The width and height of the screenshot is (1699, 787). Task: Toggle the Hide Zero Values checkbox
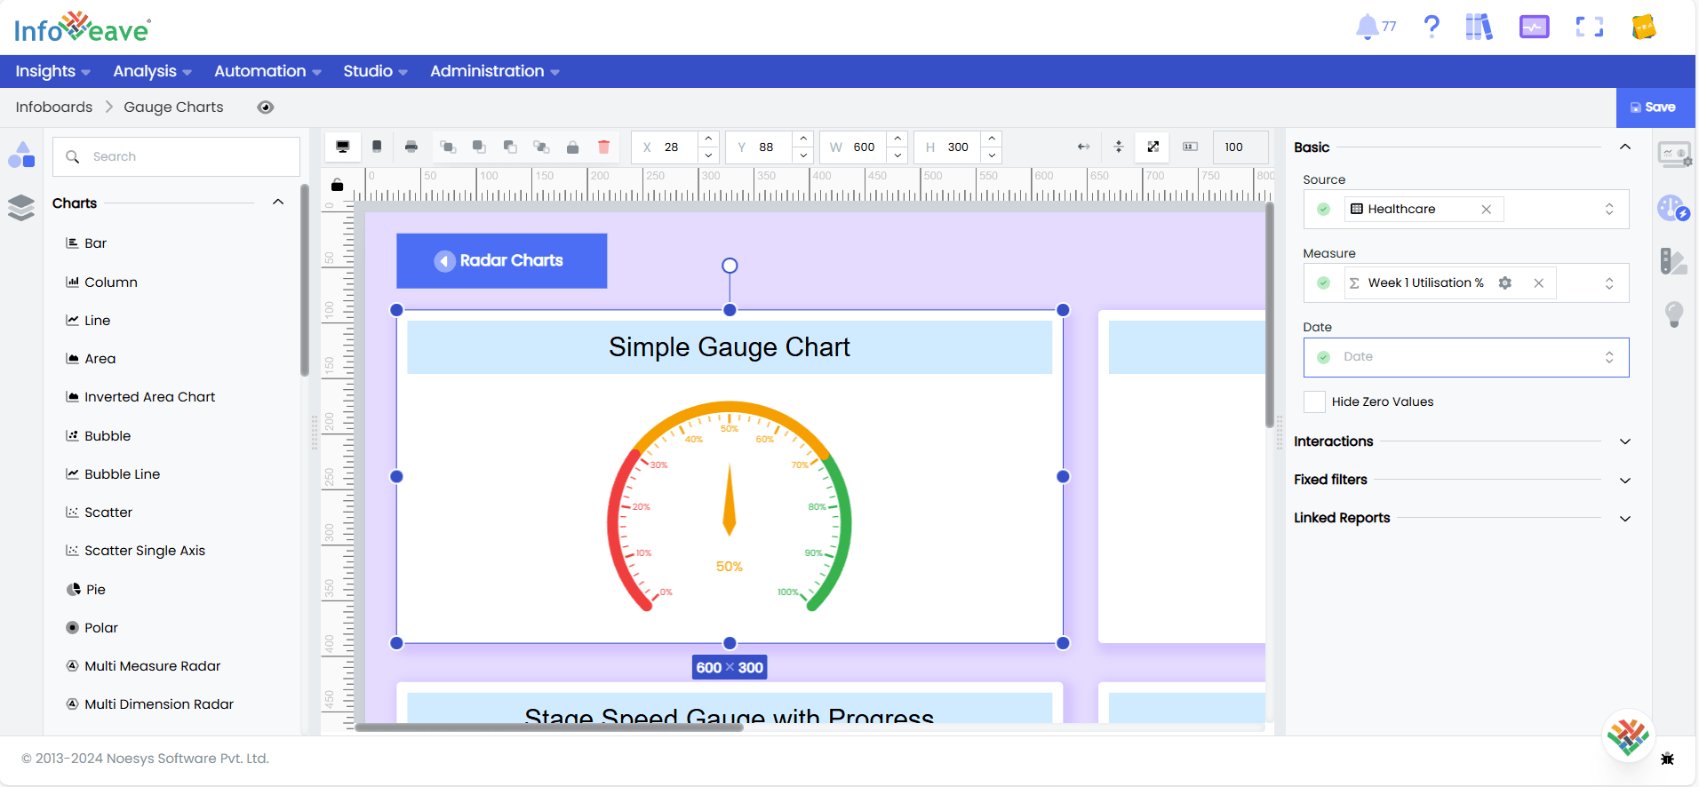pyautogui.click(x=1314, y=401)
